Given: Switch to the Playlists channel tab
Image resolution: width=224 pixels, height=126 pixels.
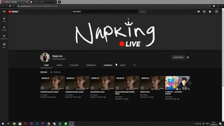Looking at the screenshot, I should tap(74, 65).
